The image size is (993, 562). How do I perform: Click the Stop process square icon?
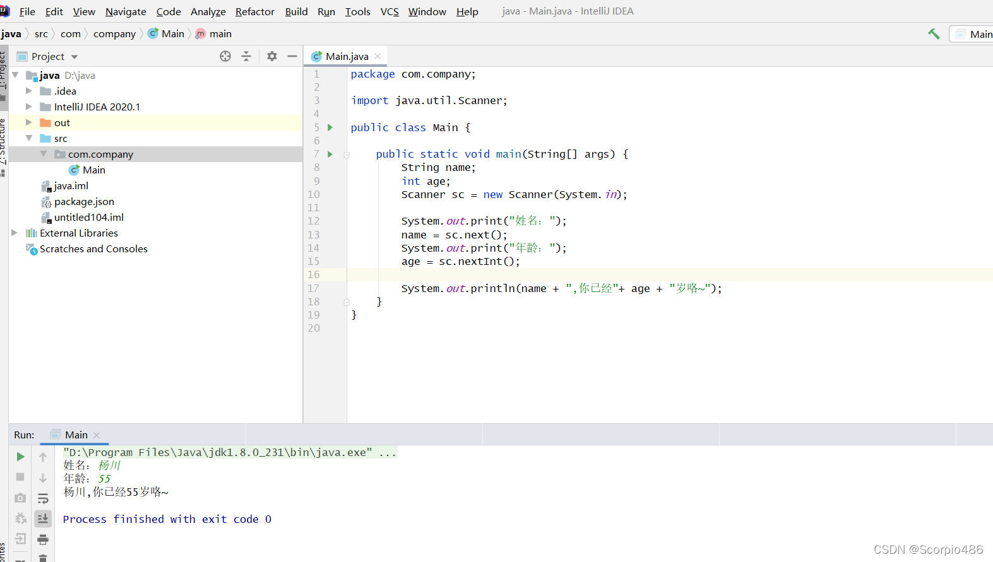20,477
